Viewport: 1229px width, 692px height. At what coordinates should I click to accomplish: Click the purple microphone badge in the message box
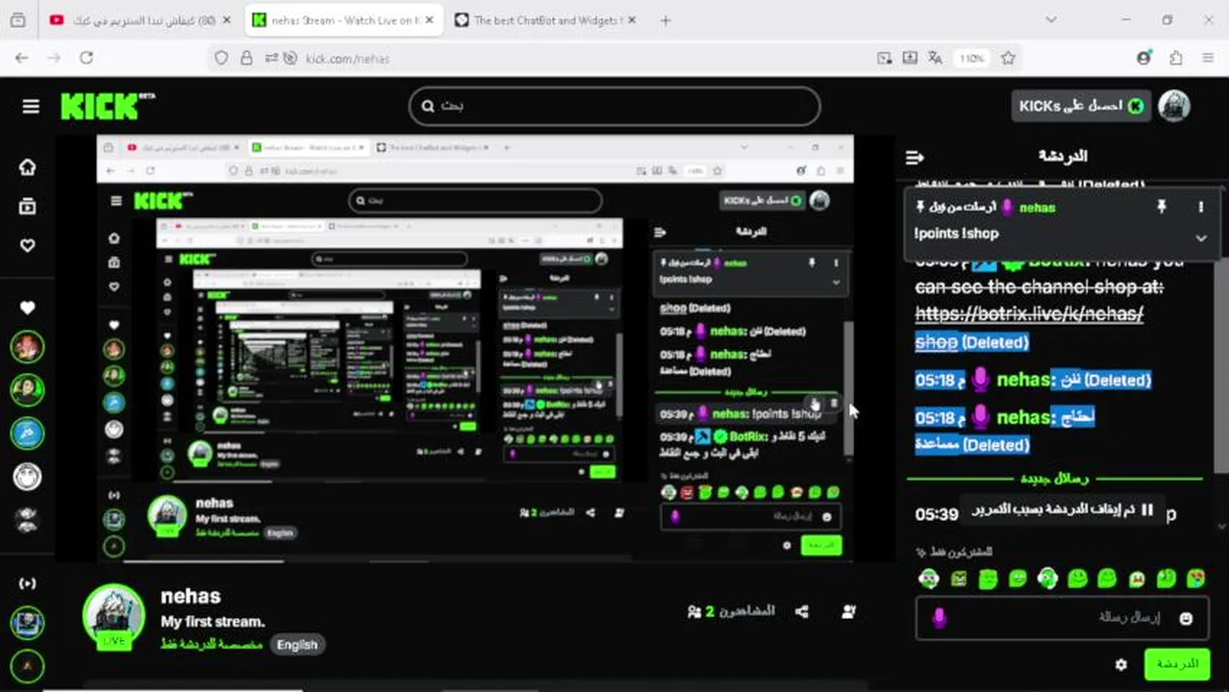click(939, 618)
